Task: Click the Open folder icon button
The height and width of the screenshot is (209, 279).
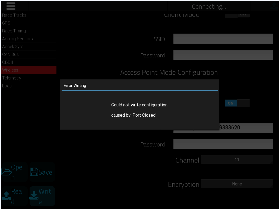Action: click(14, 172)
